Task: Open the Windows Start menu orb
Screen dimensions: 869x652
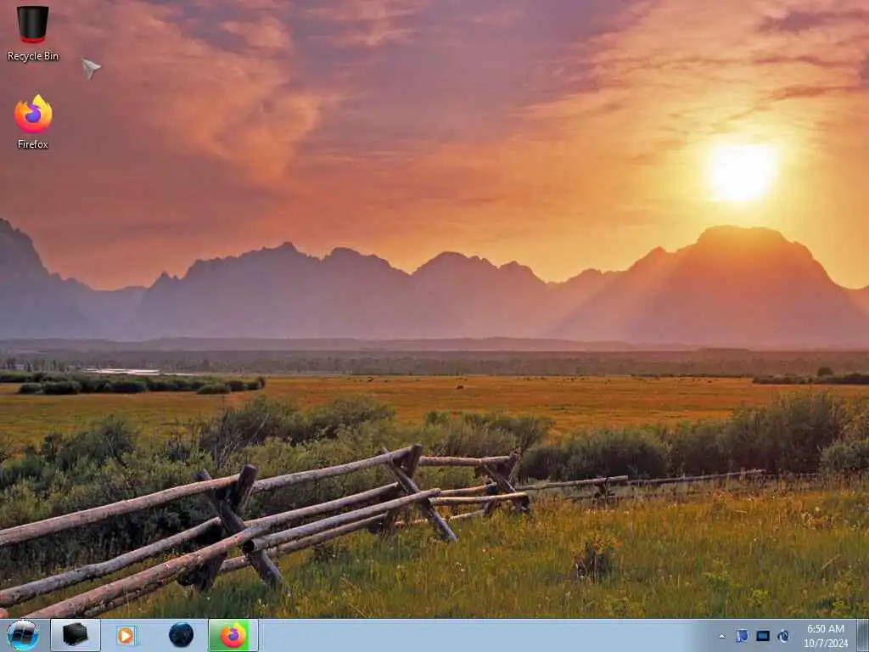Action: tap(23, 635)
